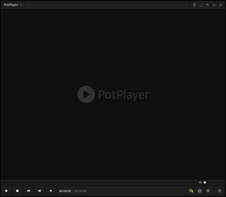This screenshot has width=226, height=197.
Task: Toggle the playlist hamburger menu button
Action: click(x=220, y=191)
